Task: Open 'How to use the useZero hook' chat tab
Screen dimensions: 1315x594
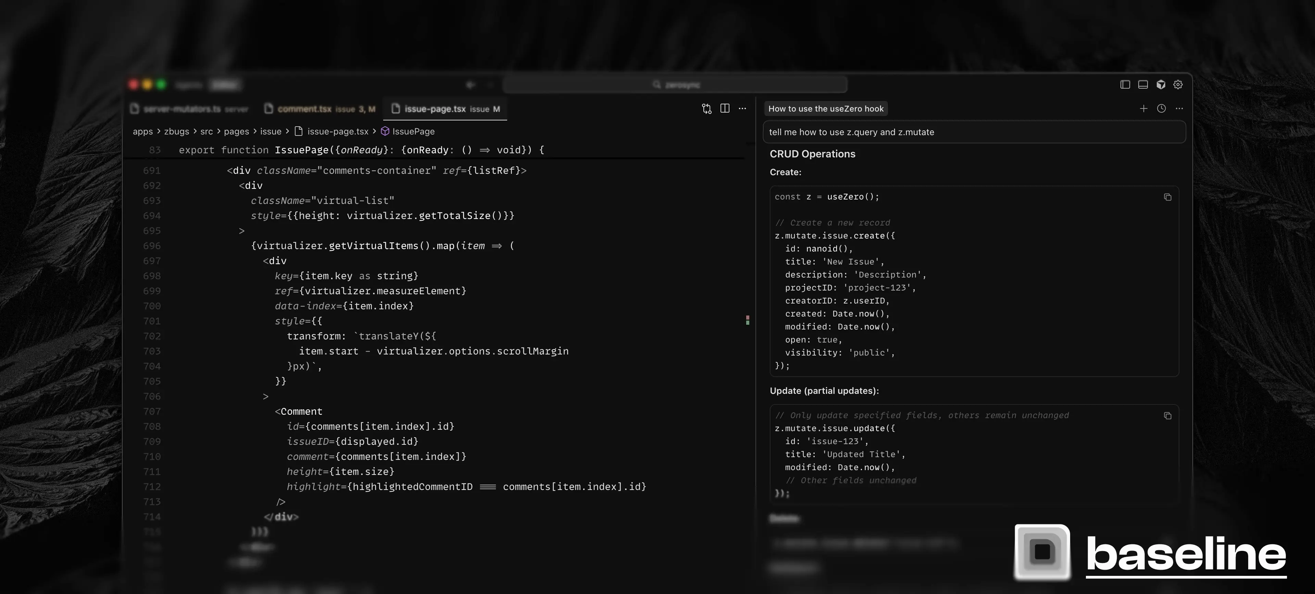Action: (x=825, y=108)
